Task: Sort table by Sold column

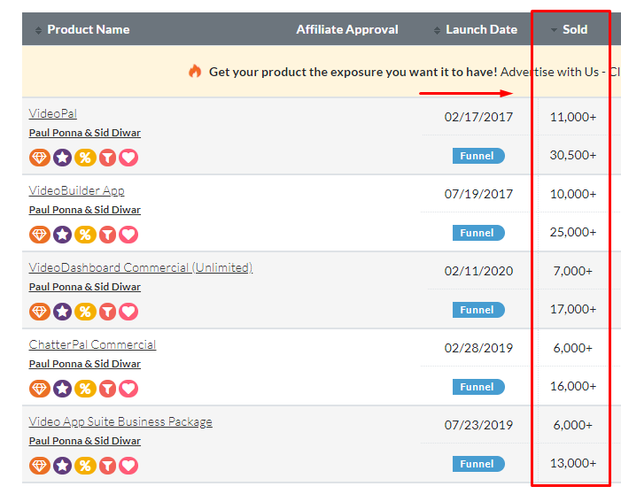Action: [570, 30]
